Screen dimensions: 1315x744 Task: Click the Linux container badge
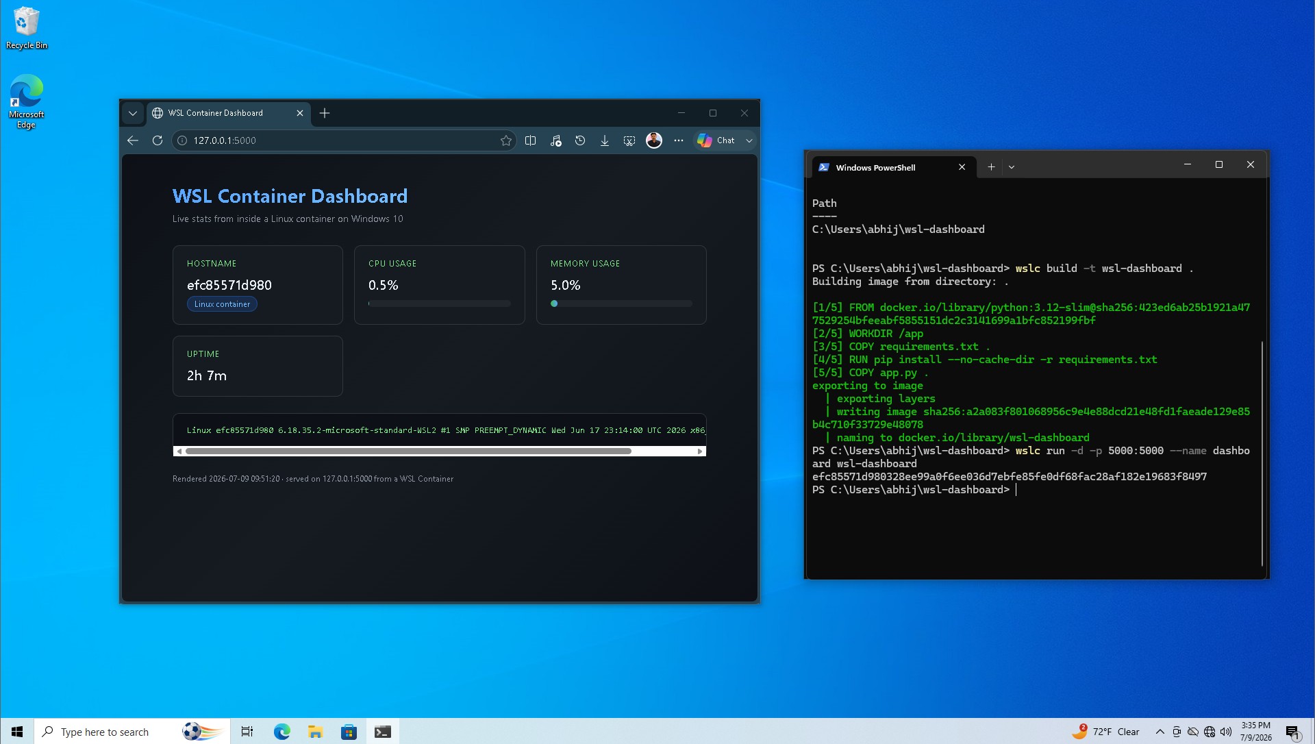(x=222, y=304)
